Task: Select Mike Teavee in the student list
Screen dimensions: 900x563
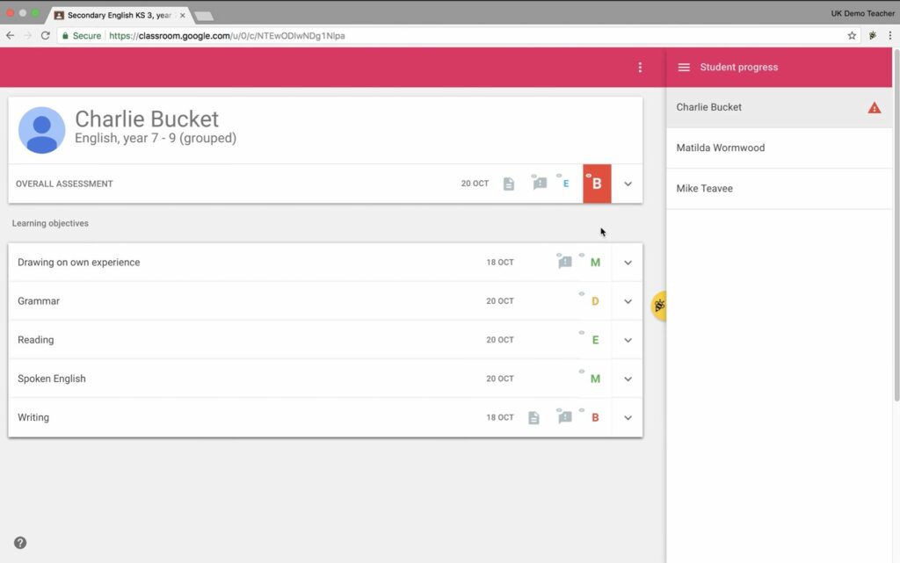Action: (x=779, y=189)
